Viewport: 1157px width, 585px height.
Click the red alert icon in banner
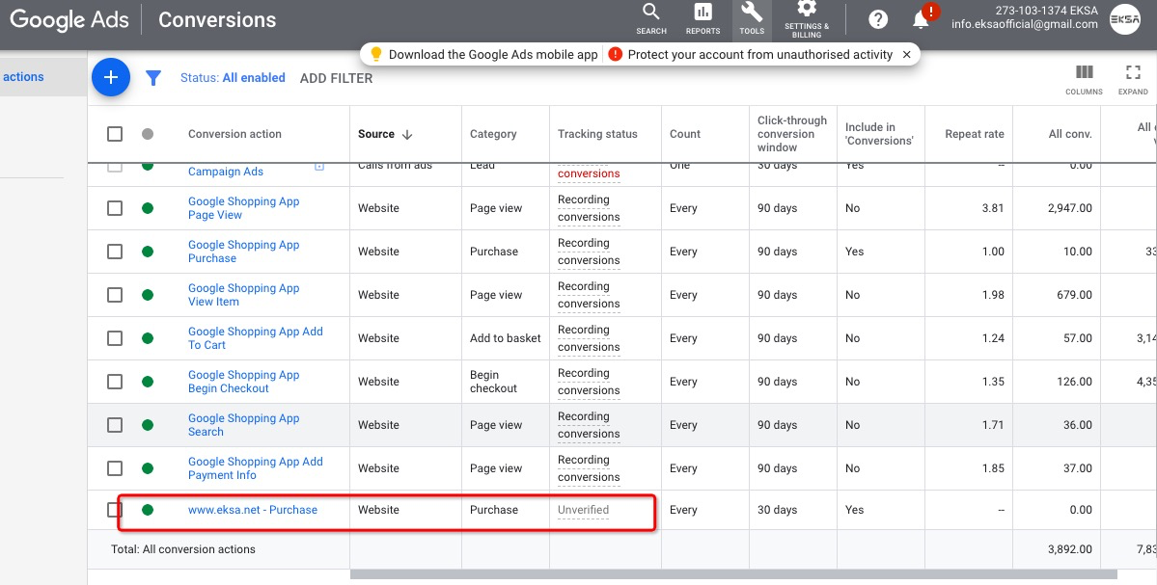click(x=615, y=55)
